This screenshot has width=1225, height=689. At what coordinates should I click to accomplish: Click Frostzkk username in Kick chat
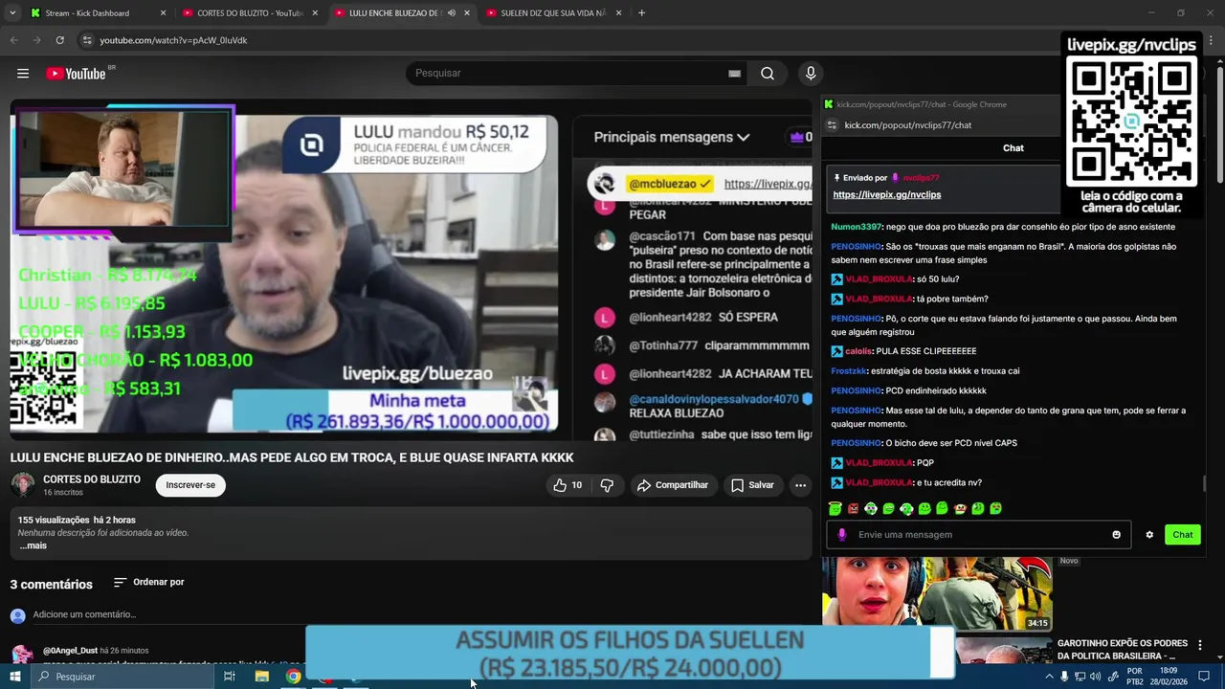click(x=848, y=371)
